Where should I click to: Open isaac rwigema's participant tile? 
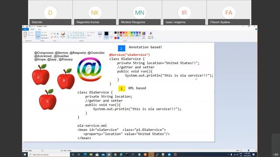184,13
